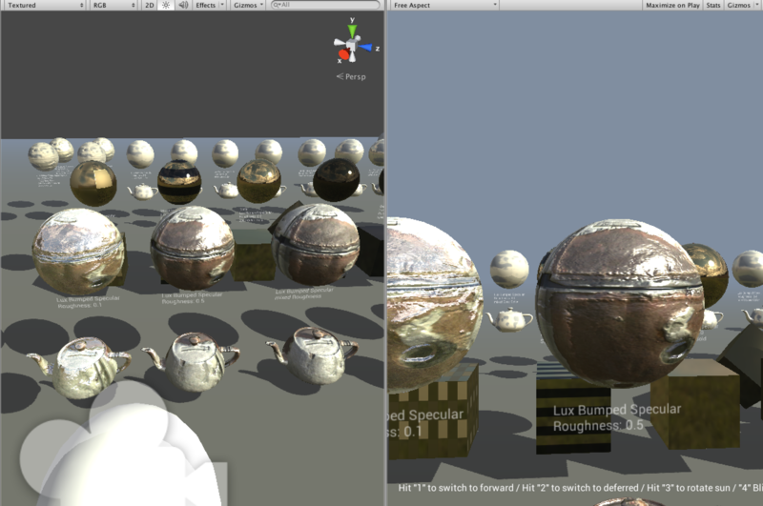Open the Free Aspect dropdown in Game view
Viewport: 763px width, 506px height.
tap(444, 5)
